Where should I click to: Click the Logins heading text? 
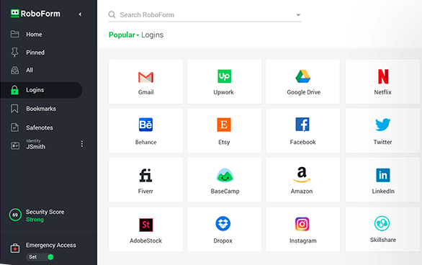[153, 35]
